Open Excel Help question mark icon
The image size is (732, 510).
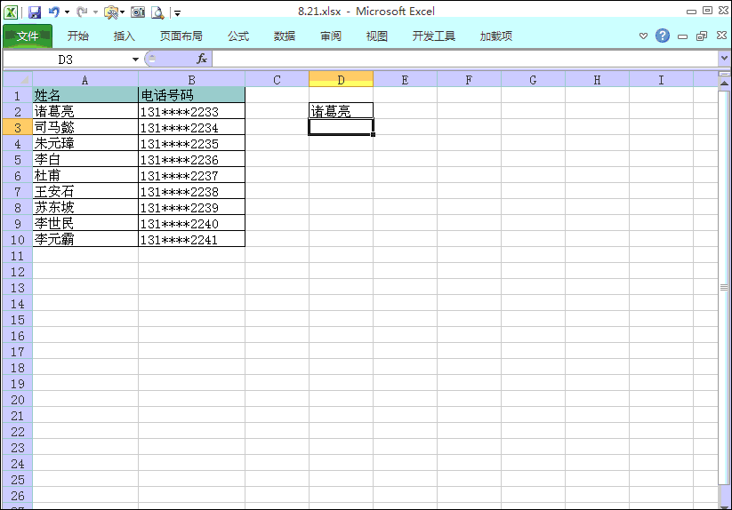[663, 36]
